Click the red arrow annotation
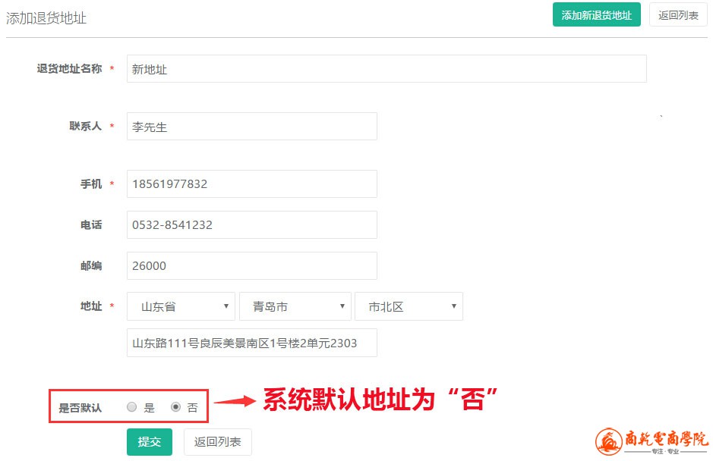 (x=234, y=400)
